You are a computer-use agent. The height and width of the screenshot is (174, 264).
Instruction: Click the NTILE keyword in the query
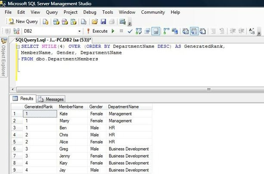click(x=49, y=47)
